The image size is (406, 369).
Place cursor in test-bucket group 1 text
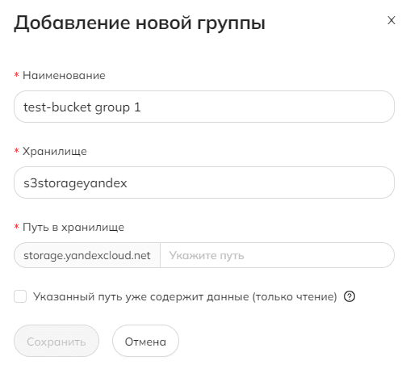point(82,107)
